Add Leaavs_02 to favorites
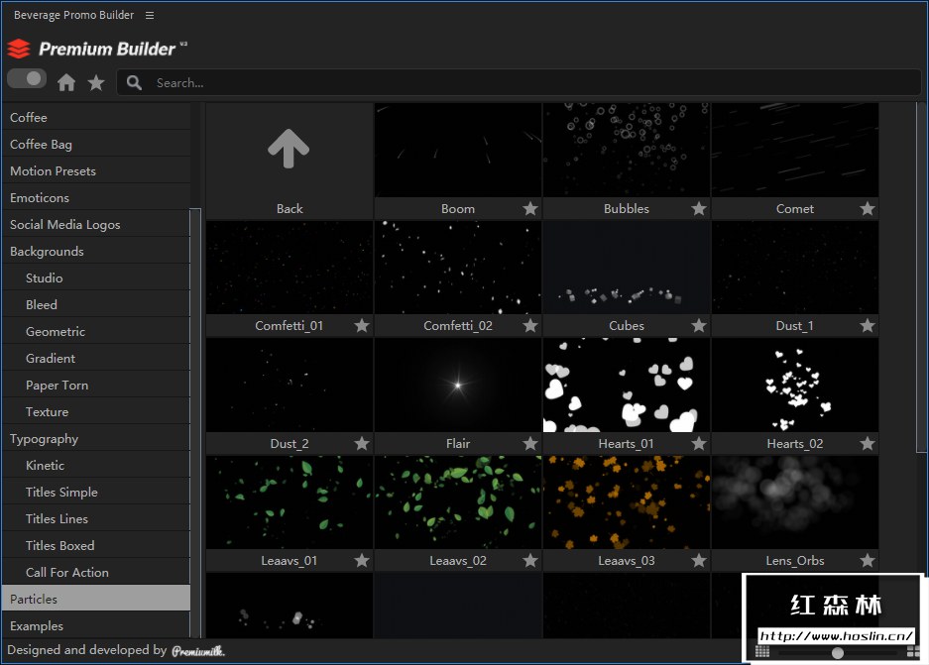The width and height of the screenshot is (929, 665). [530, 560]
